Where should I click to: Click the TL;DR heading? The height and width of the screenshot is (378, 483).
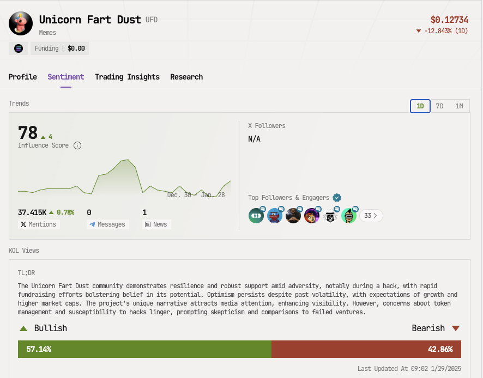(x=27, y=273)
